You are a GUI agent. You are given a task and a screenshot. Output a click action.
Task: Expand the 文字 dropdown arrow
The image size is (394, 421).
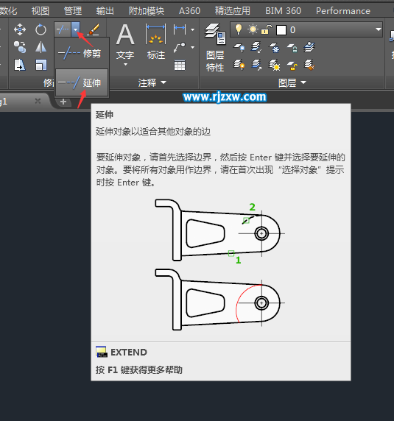(x=125, y=65)
